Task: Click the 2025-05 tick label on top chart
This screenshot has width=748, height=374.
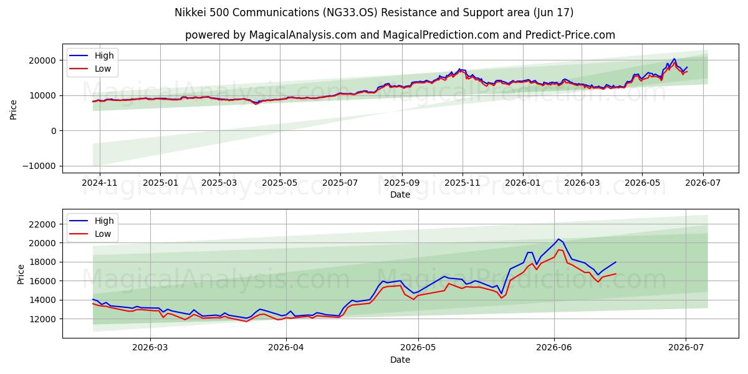Action: [x=279, y=183]
